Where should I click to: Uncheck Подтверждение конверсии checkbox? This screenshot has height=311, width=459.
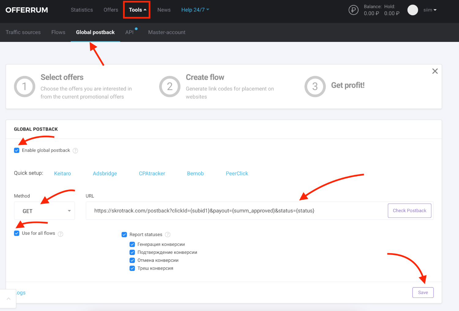click(132, 252)
